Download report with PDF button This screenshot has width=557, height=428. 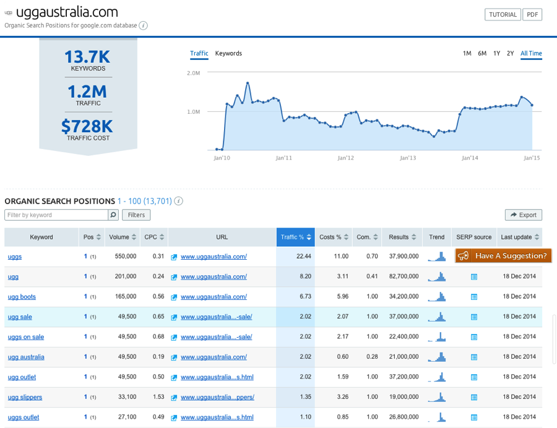coord(532,15)
